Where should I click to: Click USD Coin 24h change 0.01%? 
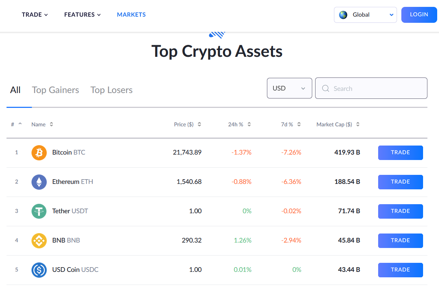point(243,270)
